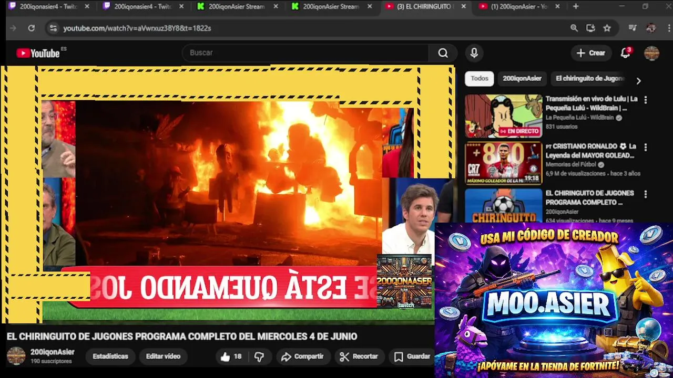Close the (3) EL CHIRINGUITO tab

pos(463,7)
